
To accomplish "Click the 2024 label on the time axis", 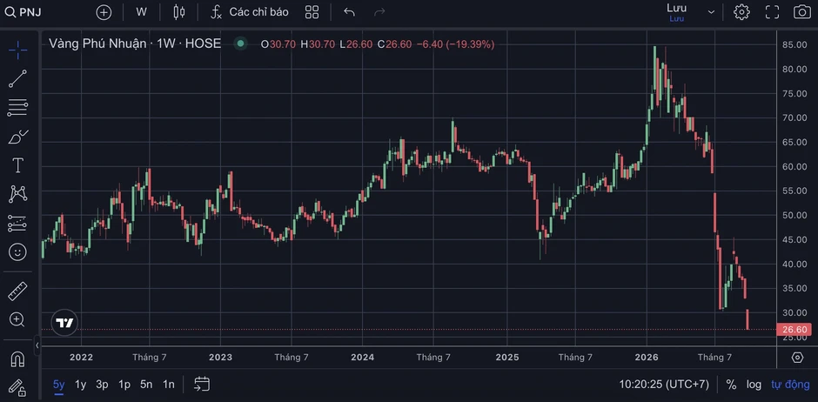I will click(x=362, y=357).
